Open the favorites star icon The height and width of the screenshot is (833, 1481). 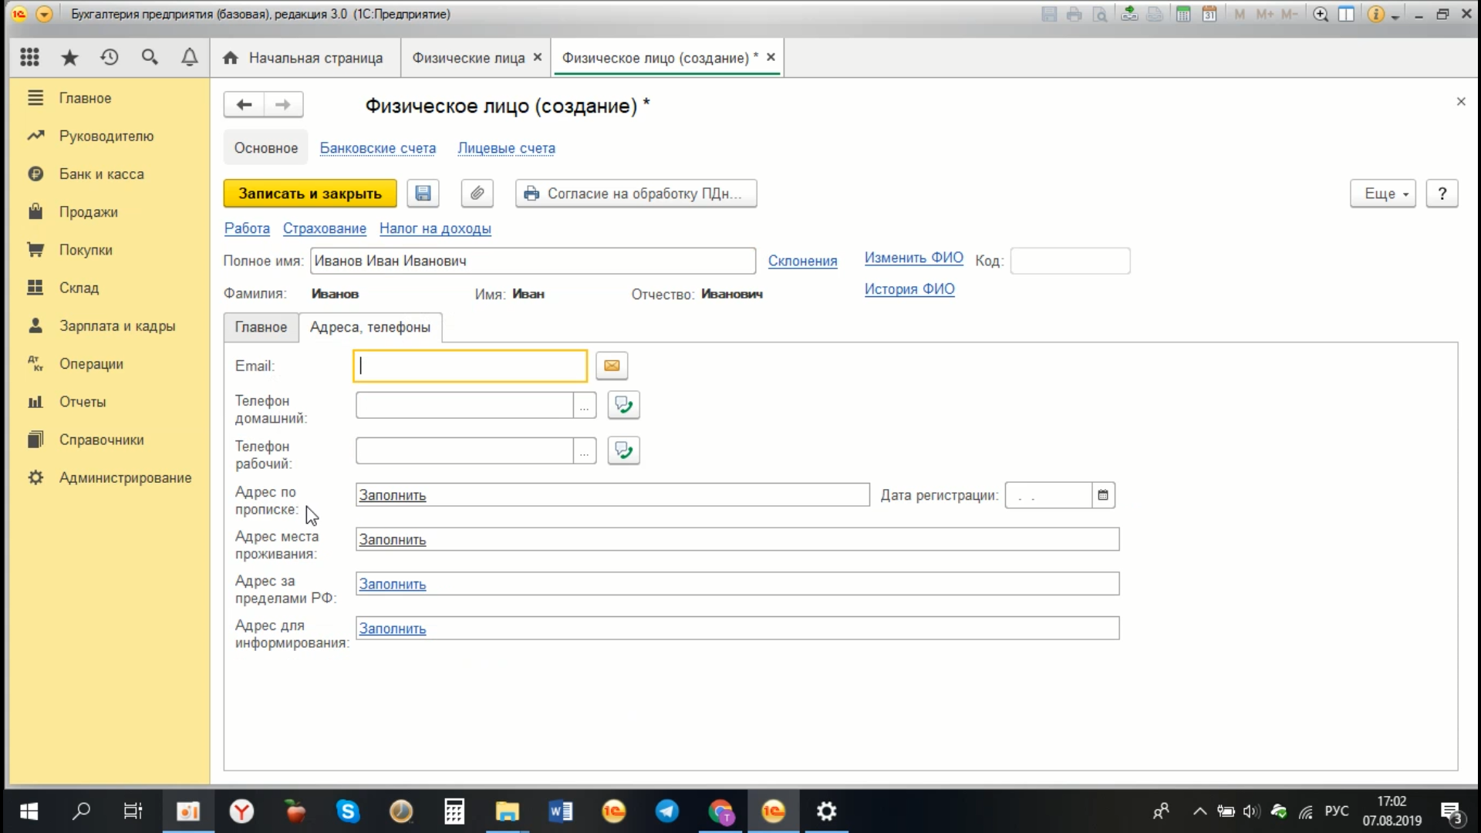69,58
